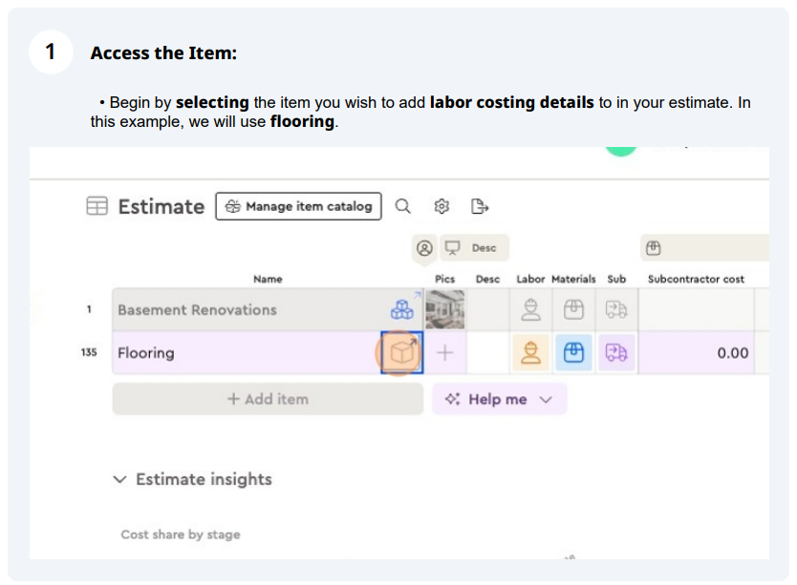Click the Manage item catalog button
Image resolution: width=797 pixels, height=585 pixels.
pyautogui.click(x=298, y=206)
